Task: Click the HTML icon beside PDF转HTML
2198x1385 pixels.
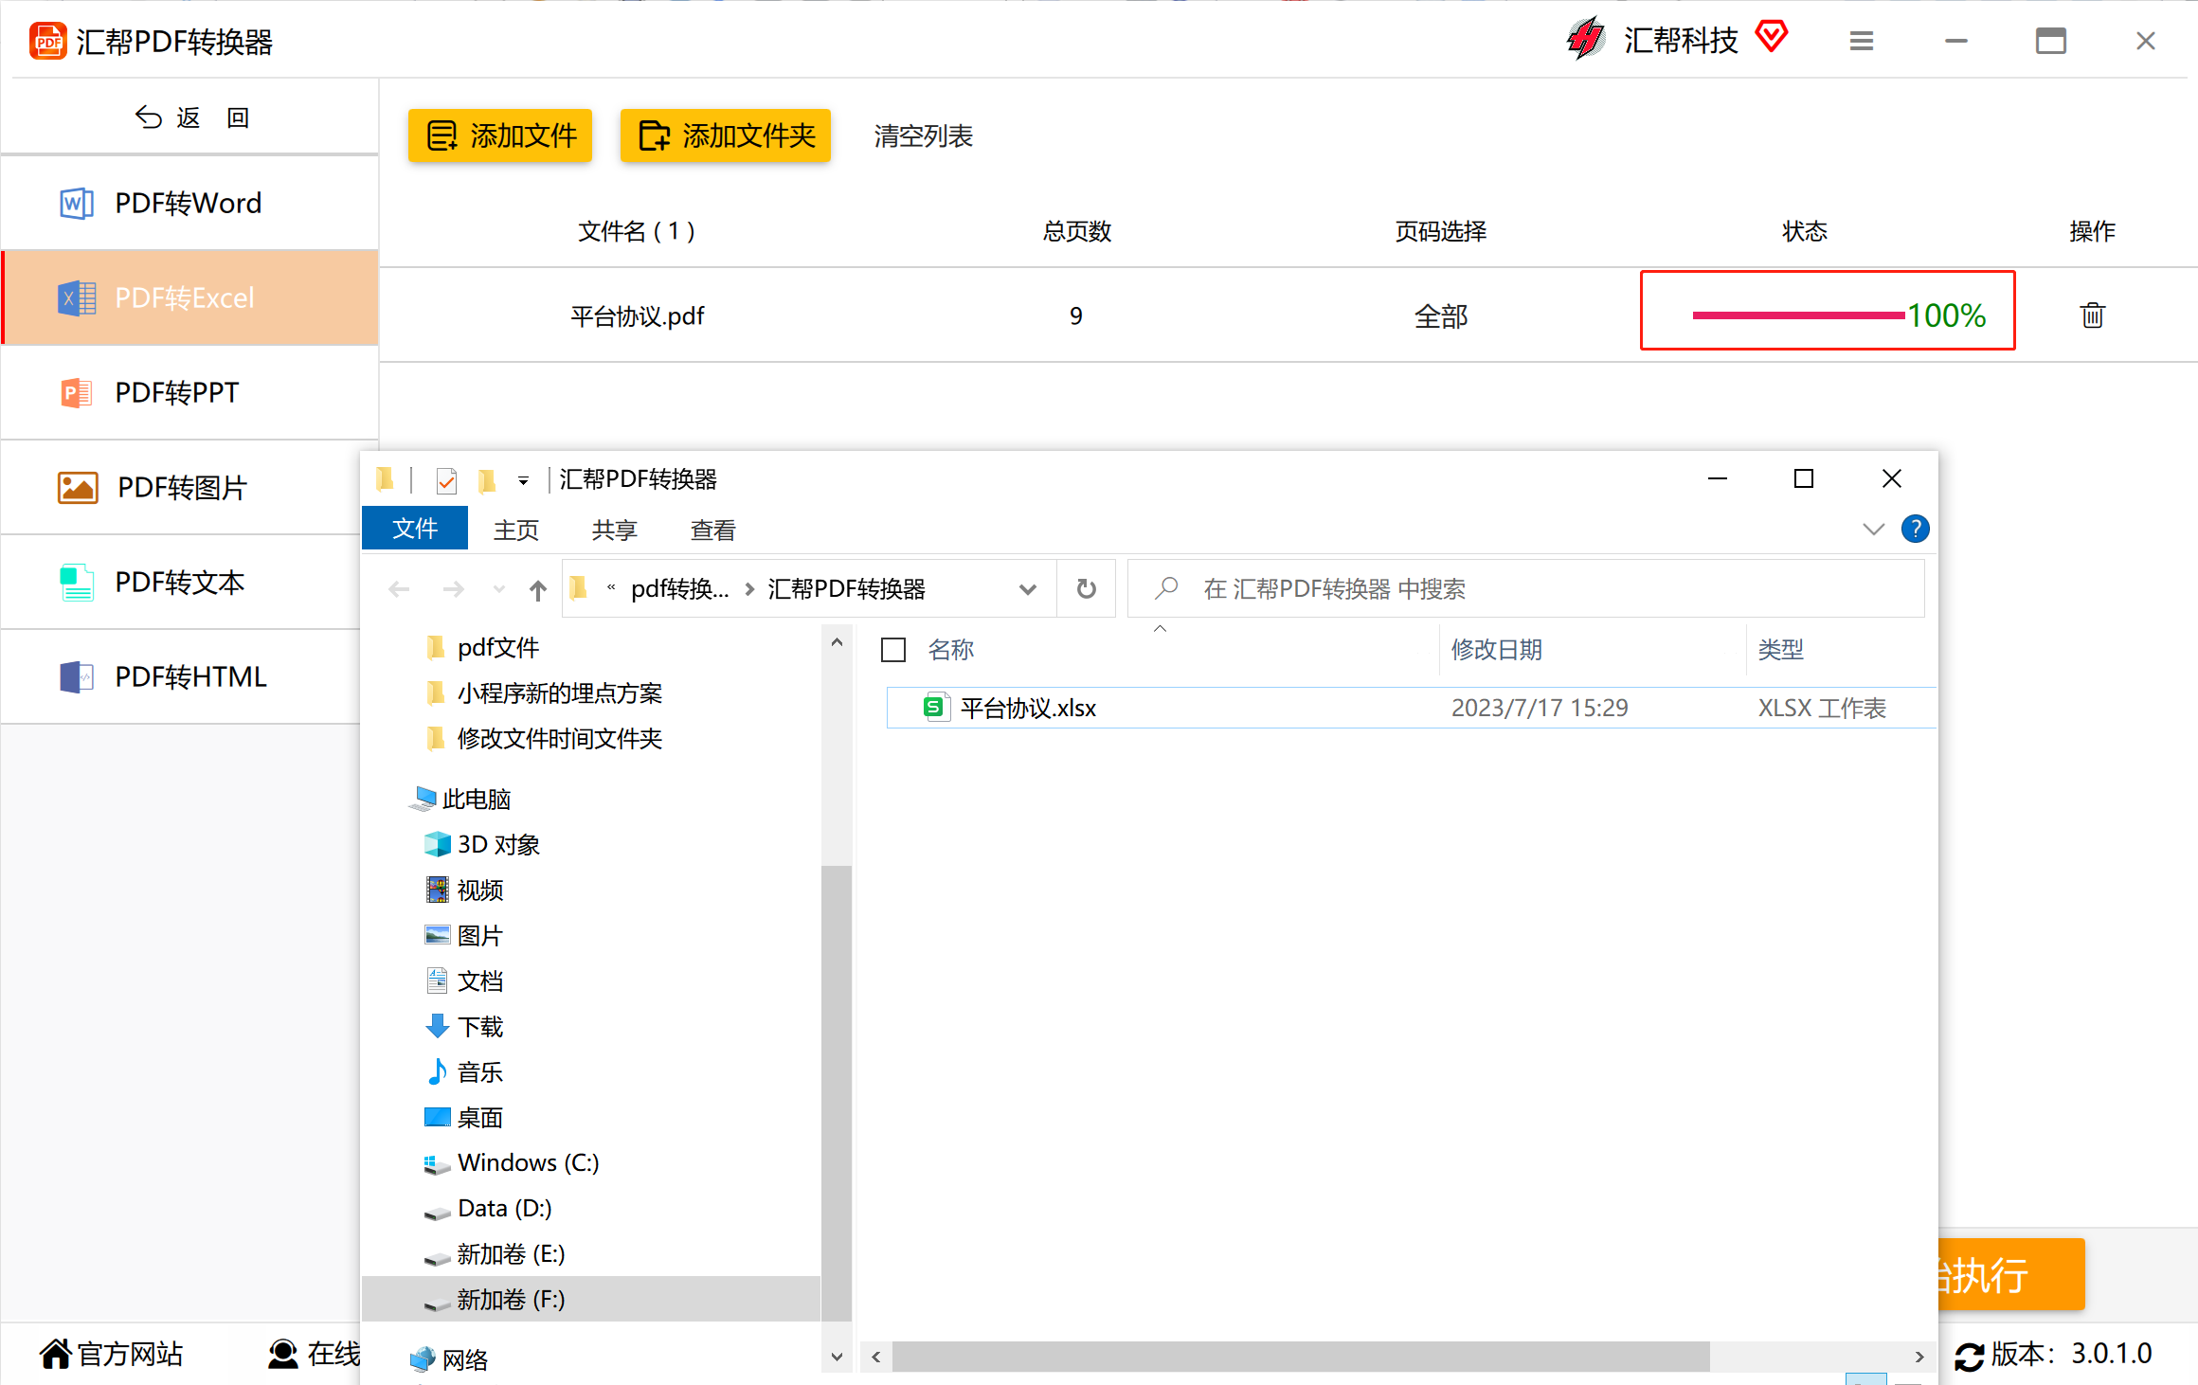Action: (77, 676)
